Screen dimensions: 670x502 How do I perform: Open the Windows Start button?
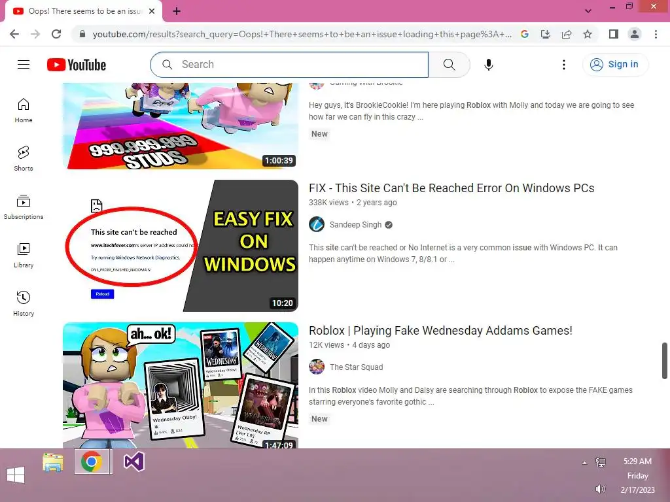pos(16,475)
